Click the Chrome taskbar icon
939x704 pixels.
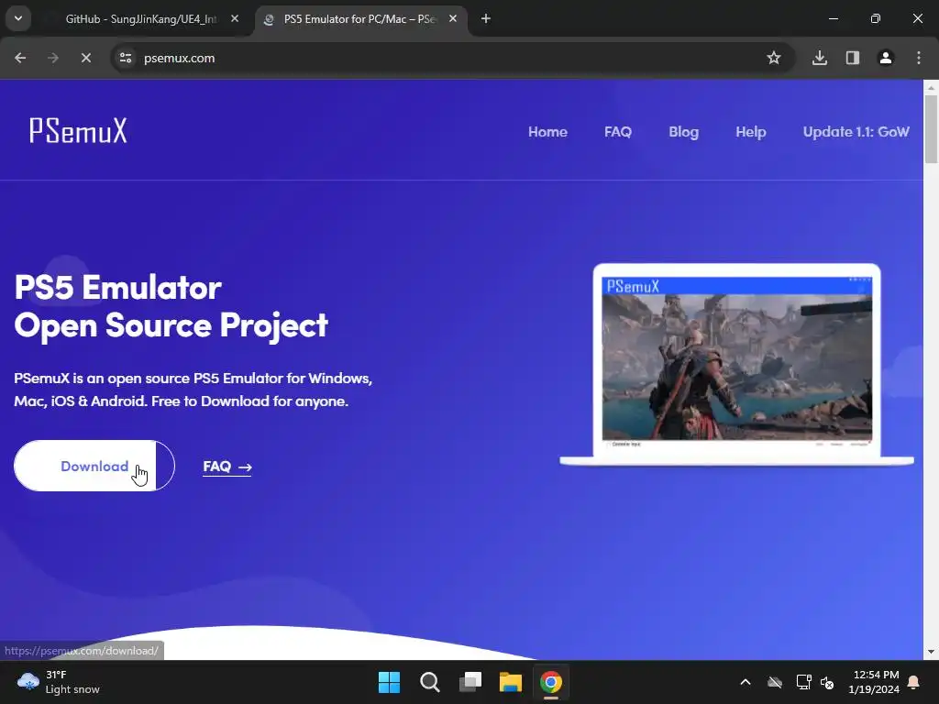[x=551, y=682]
